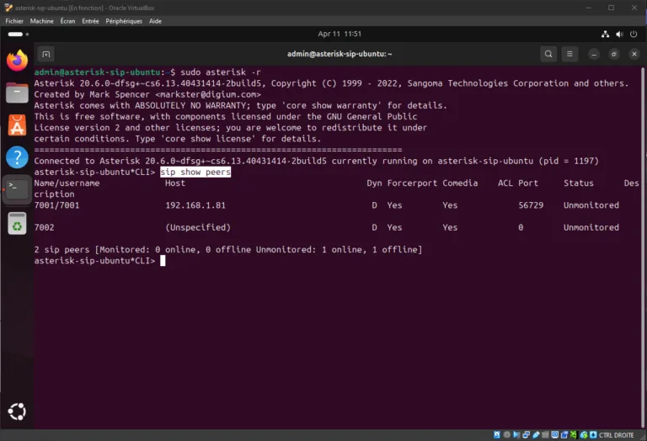Restore the terminal window size

(614, 54)
